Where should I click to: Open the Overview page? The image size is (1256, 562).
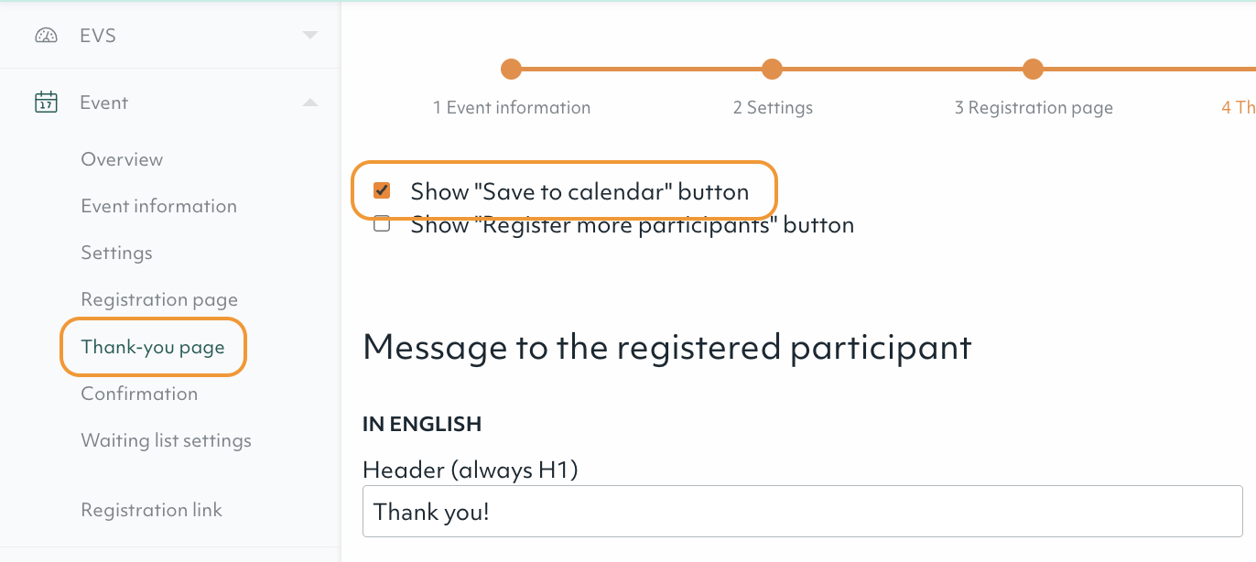[122, 158]
